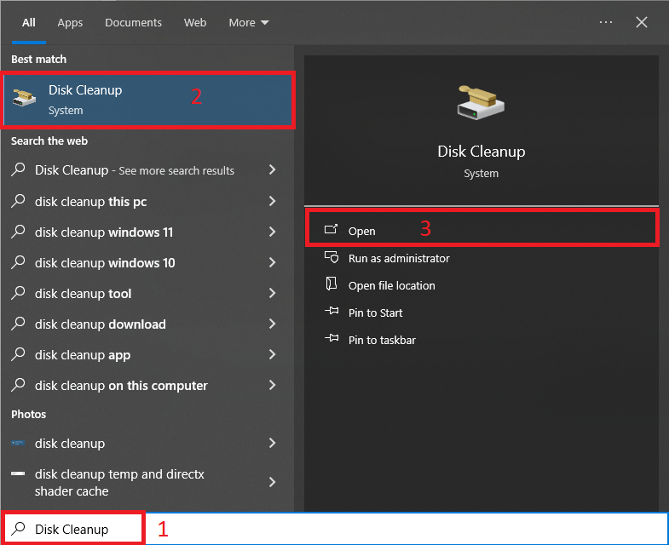Switch to the Documents tab
The height and width of the screenshot is (545, 669).
(x=133, y=23)
